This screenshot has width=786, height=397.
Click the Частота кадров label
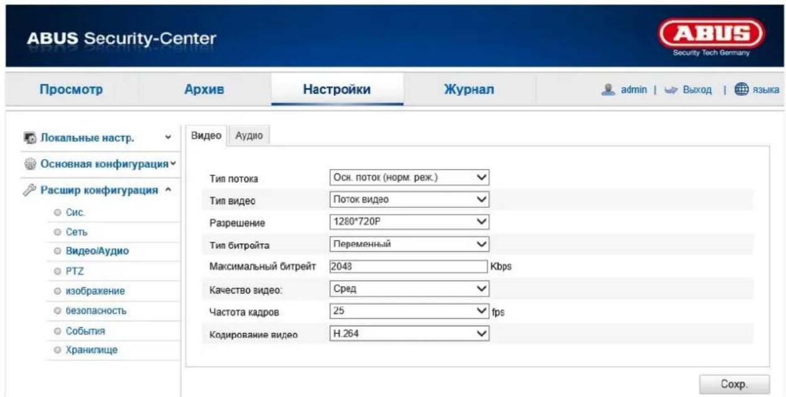tap(243, 312)
